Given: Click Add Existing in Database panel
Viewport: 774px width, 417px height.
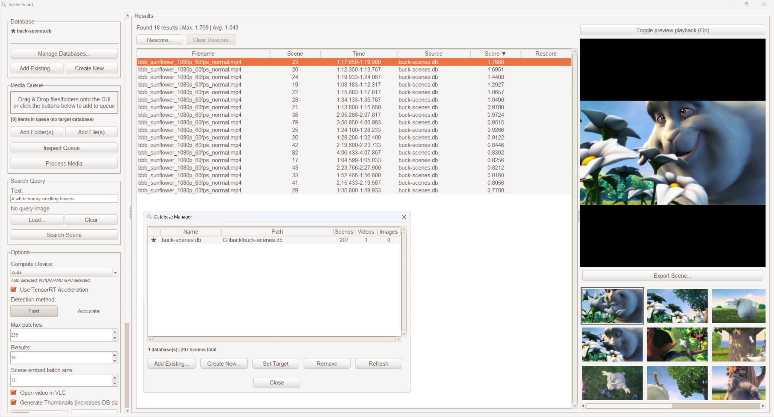Looking at the screenshot, I should tap(37, 68).
